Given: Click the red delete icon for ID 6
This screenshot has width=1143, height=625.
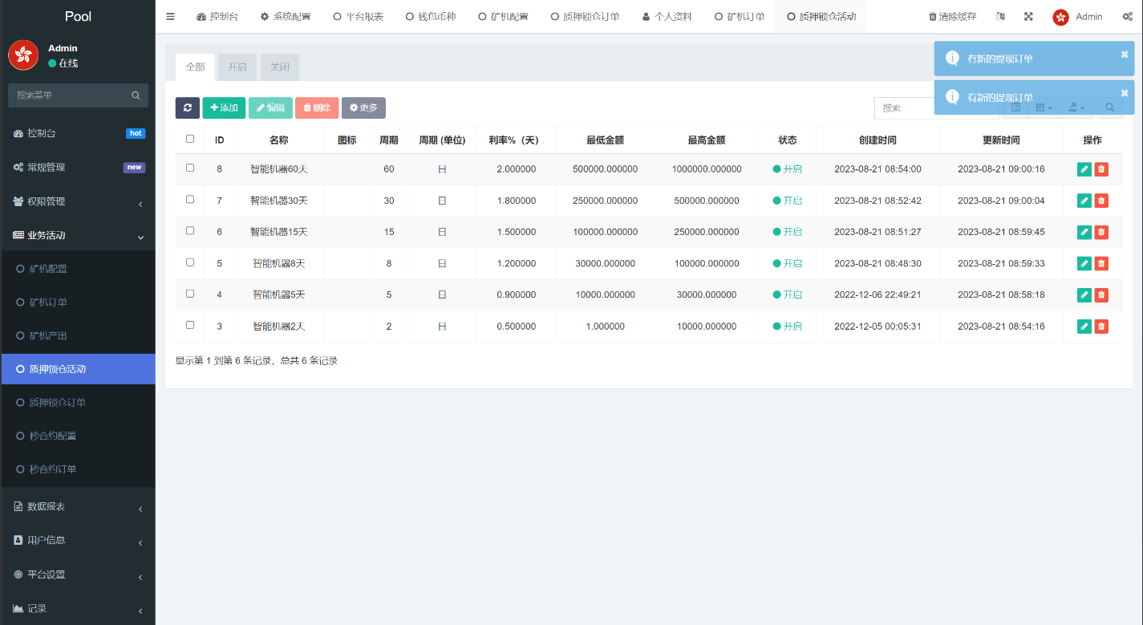Looking at the screenshot, I should tap(1101, 232).
